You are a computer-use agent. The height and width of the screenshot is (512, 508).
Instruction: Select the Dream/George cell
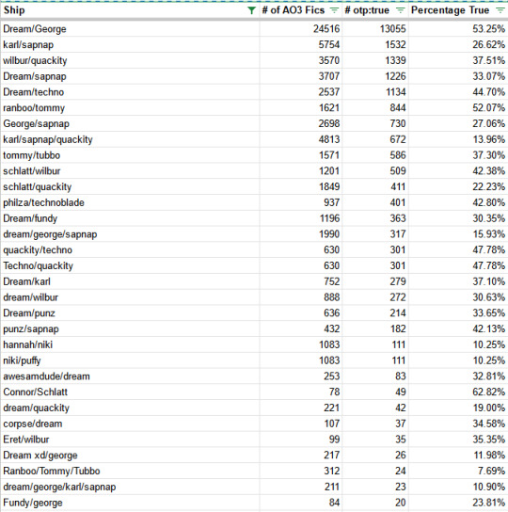(130, 29)
